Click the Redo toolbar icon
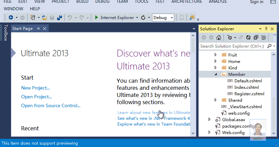Viewport: 279px width, 147px height. [82, 17]
